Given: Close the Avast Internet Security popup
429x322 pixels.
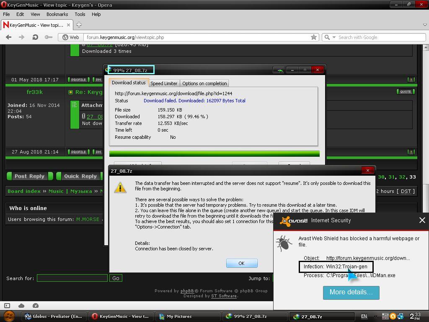Looking at the screenshot, I should pos(422,220).
